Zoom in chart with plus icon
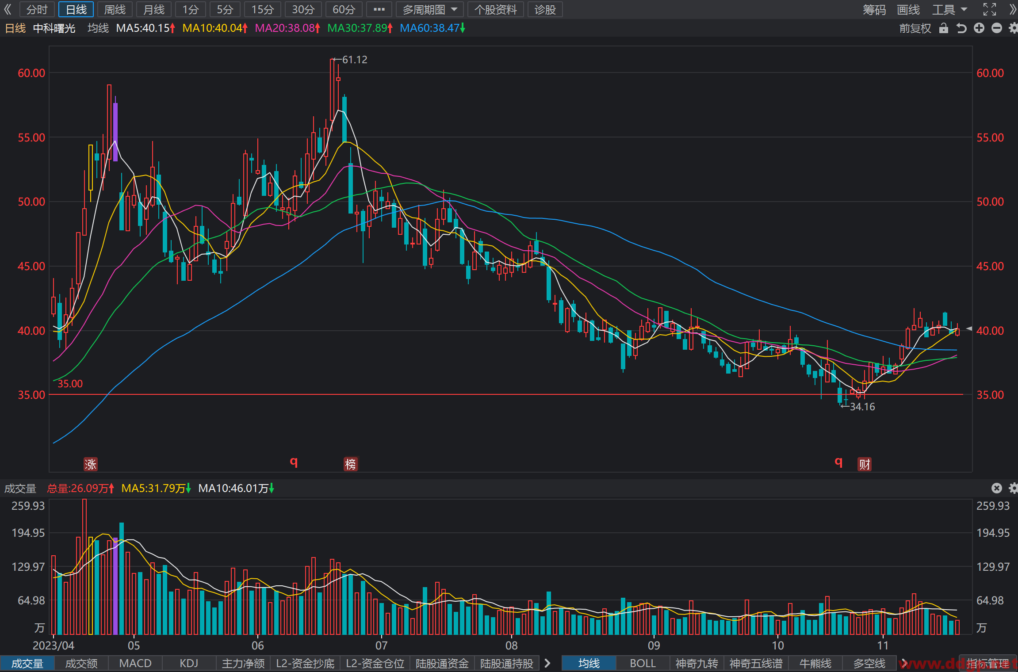Viewport: 1018px width, 672px height. [979, 28]
